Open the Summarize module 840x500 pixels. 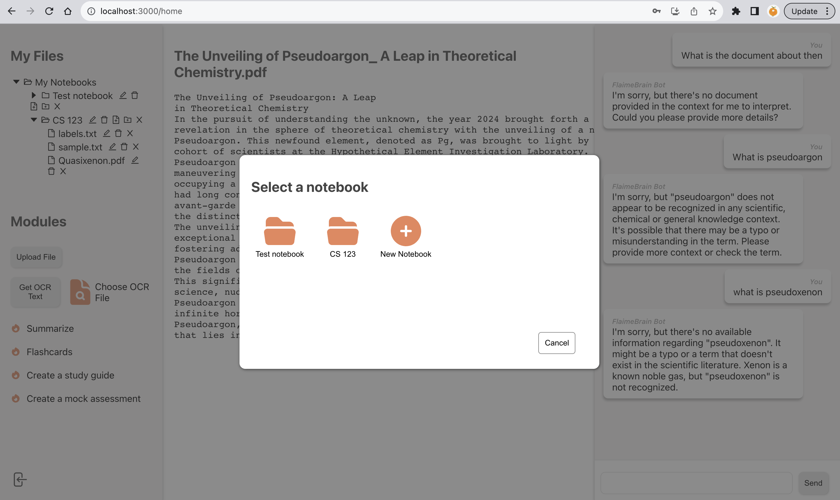click(x=50, y=329)
